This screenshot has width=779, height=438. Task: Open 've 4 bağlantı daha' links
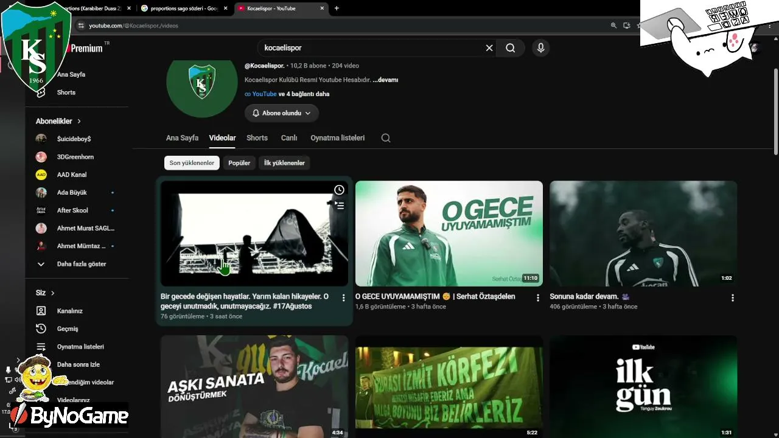[304, 94]
